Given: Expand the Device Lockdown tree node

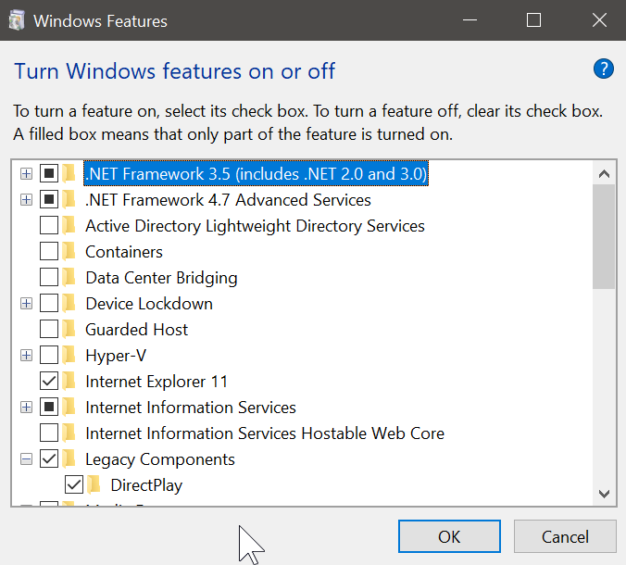Looking at the screenshot, I should click(x=26, y=304).
